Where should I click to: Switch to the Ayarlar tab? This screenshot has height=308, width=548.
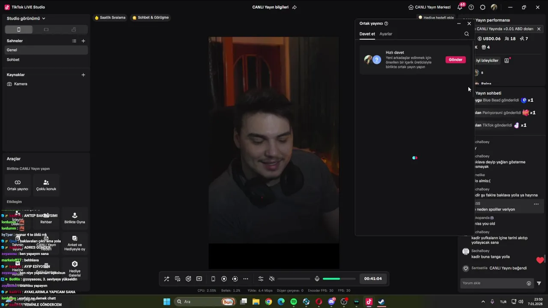(386, 34)
